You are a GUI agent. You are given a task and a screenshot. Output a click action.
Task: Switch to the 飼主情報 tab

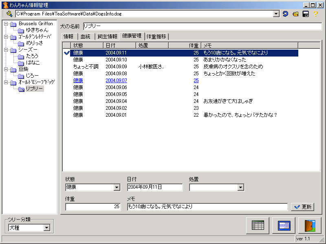point(107,37)
